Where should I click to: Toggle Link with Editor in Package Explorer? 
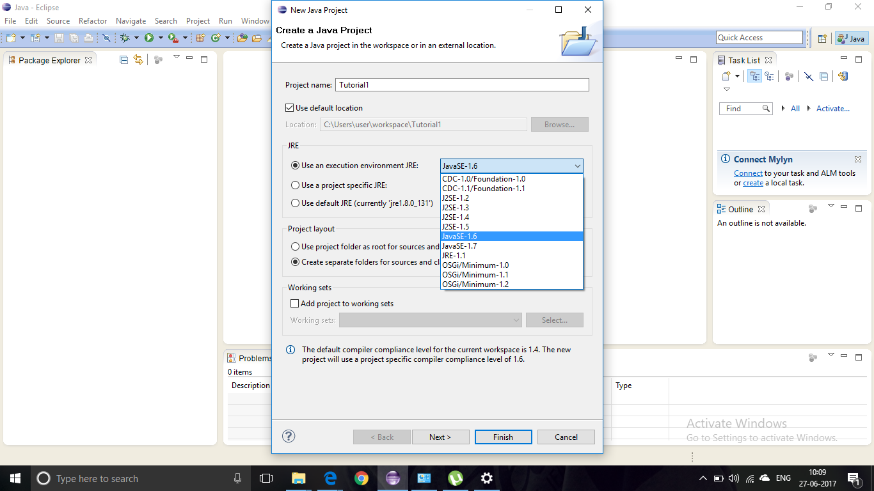tap(138, 59)
